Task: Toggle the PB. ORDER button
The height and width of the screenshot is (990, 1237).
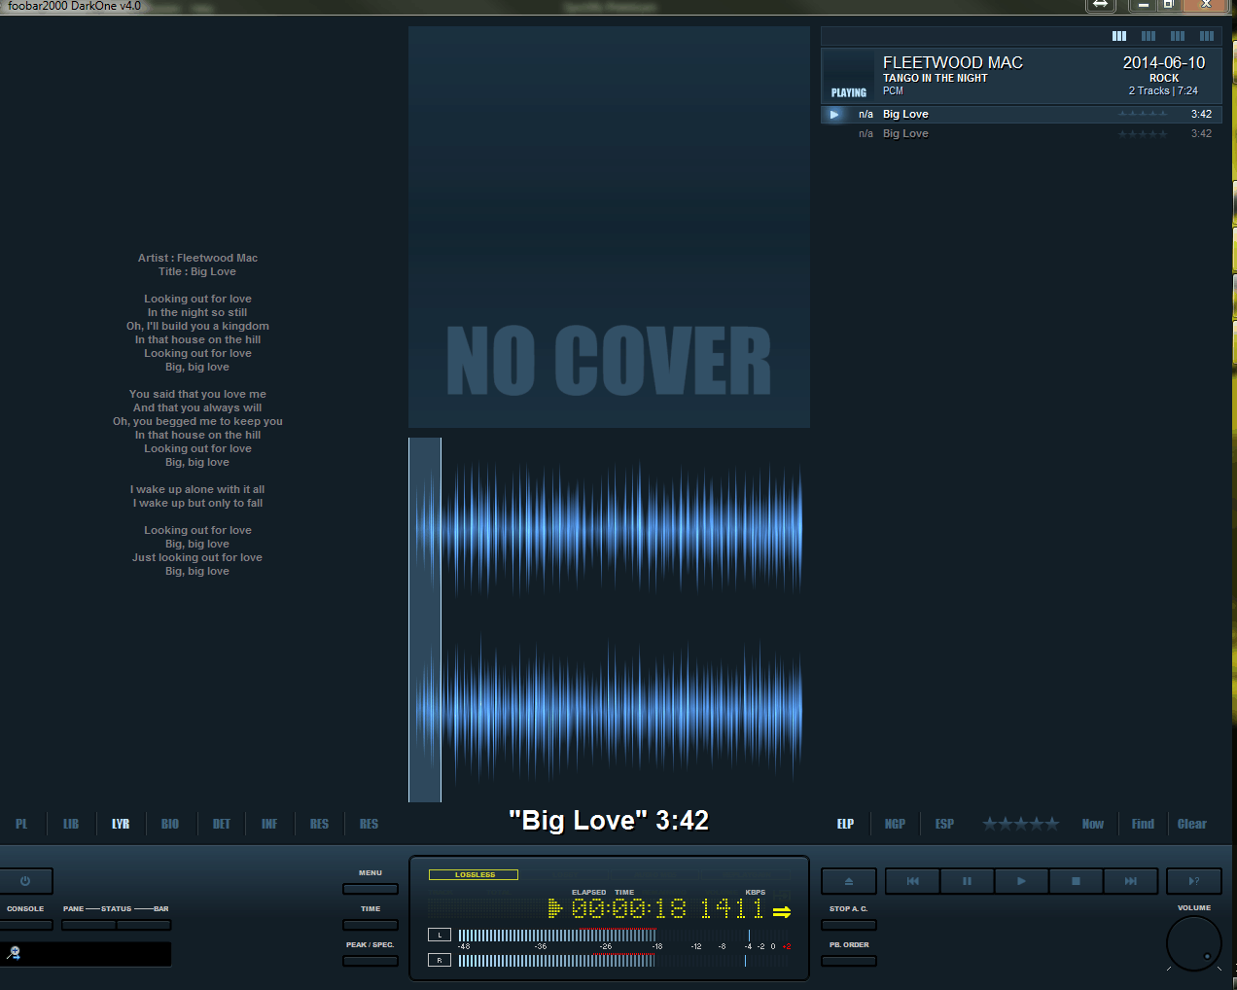Action: click(849, 961)
